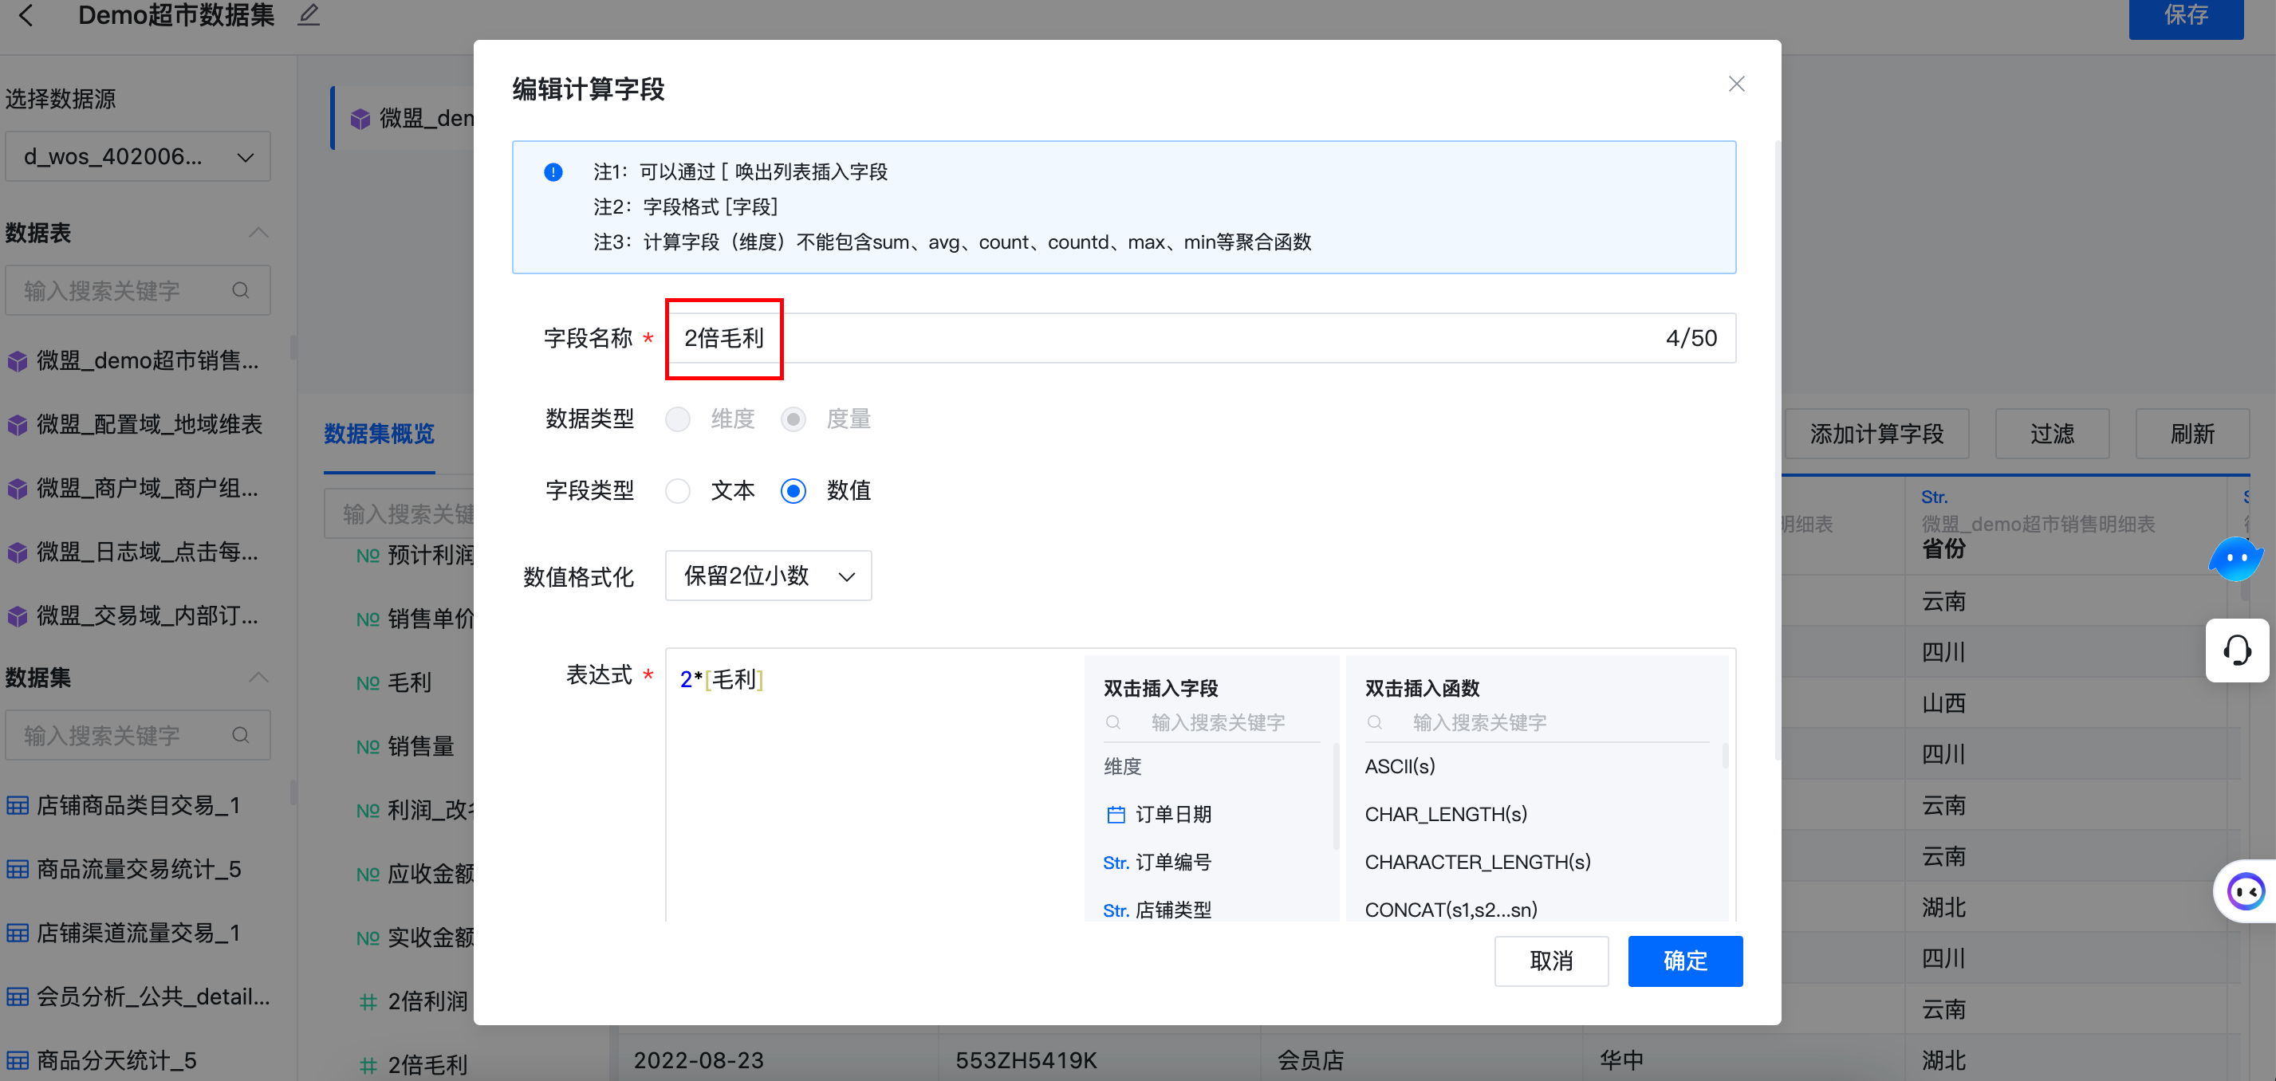Click the hash icon beside 2倍利润
The image size is (2276, 1081).
point(368,1001)
